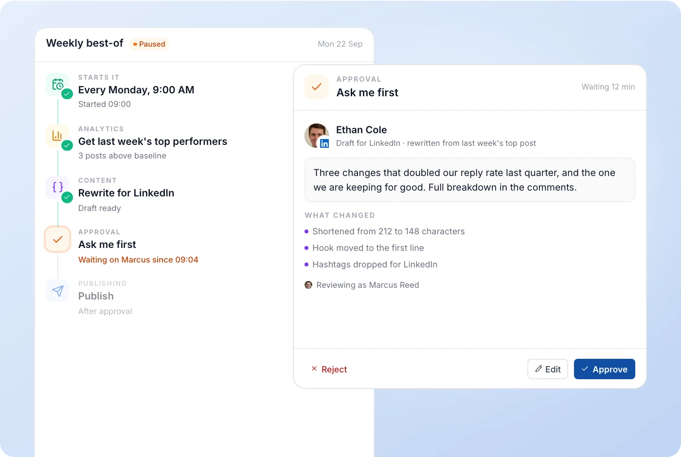Screen dimensions: 681x457
Task: Click the Draft ready status text
Action: pyautogui.click(x=99, y=208)
